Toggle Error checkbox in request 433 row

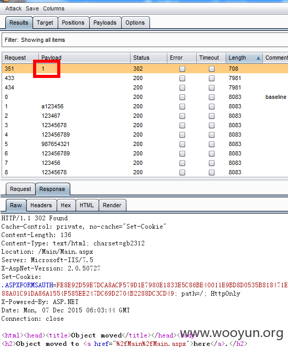pyautogui.click(x=182, y=78)
